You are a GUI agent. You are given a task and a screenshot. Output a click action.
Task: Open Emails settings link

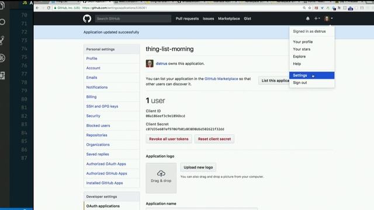(x=92, y=78)
